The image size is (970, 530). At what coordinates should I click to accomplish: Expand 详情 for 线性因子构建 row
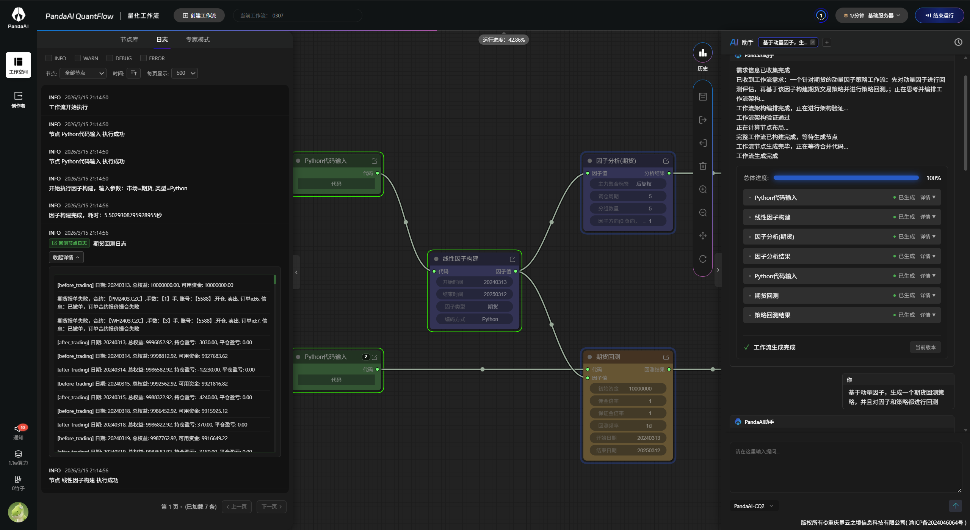928,217
